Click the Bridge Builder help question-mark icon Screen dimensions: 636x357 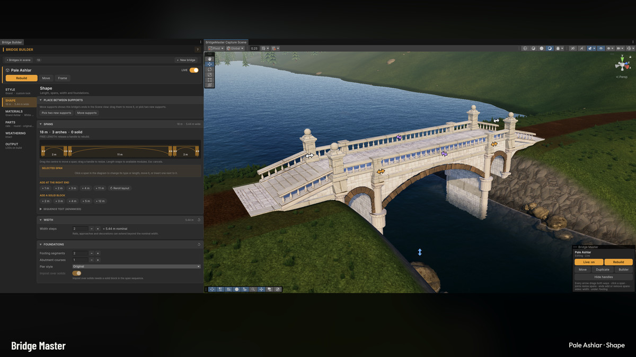click(x=198, y=50)
